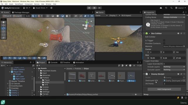Image resolution: width=188 pixels, height=105 pixels.
Task: Open Prefabs in the breadcrumb path
Action: pyautogui.click(x=78, y=69)
